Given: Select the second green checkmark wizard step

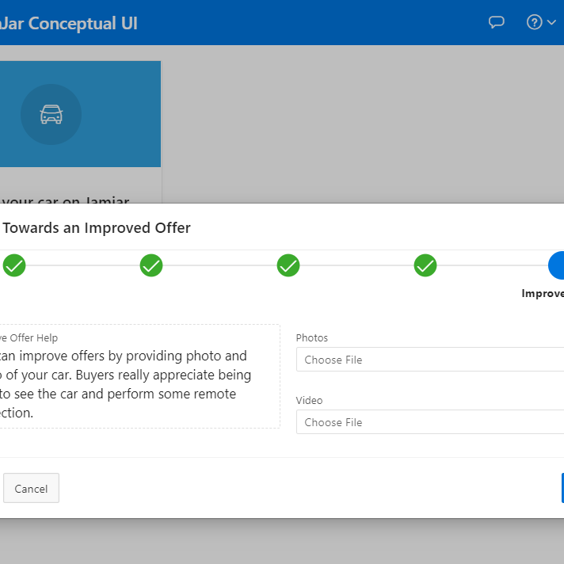Looking at the screenshot, I should point(151,265).
